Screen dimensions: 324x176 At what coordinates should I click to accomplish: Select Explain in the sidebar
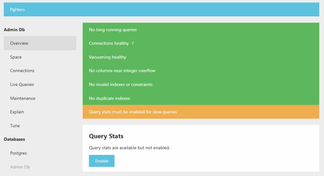17,112
